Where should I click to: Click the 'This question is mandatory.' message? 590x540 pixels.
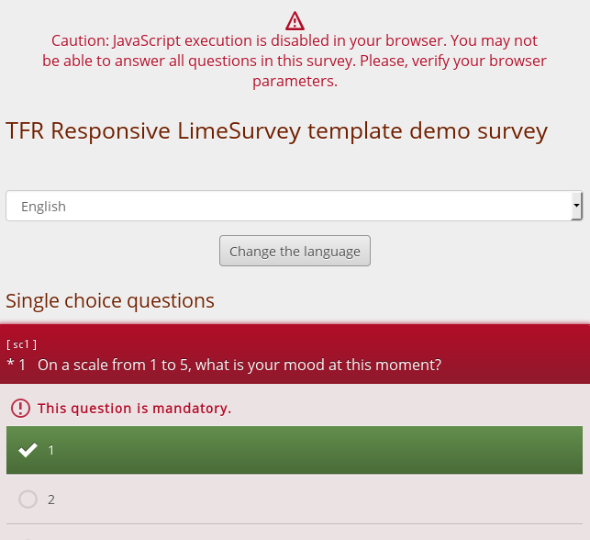click(134, 408)
